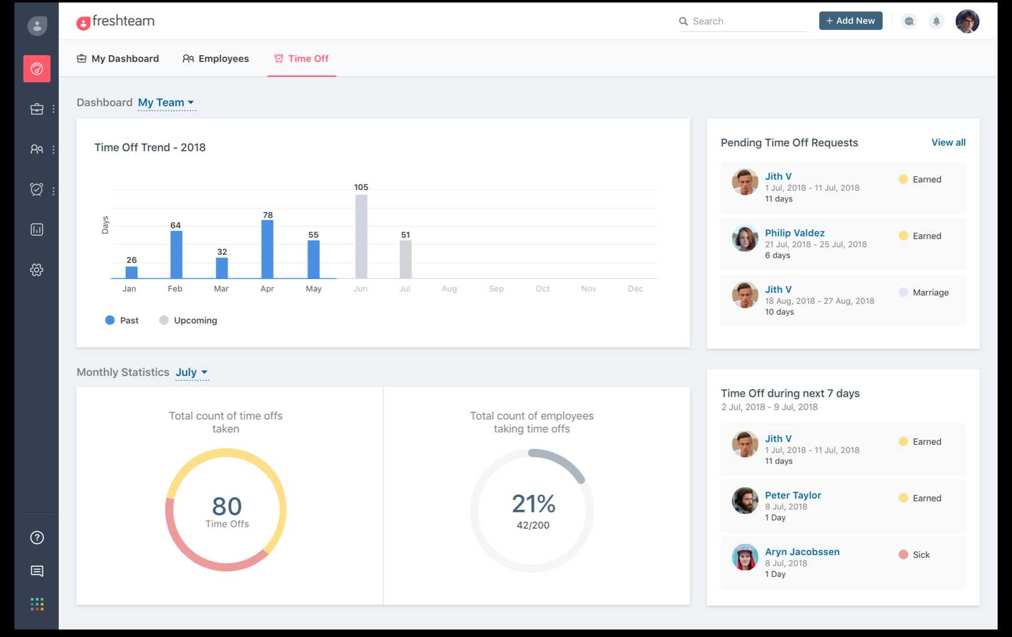Open the Employees section using the people icon
Viewport: 1012px width, 637px height.
(x=36, y=149)
